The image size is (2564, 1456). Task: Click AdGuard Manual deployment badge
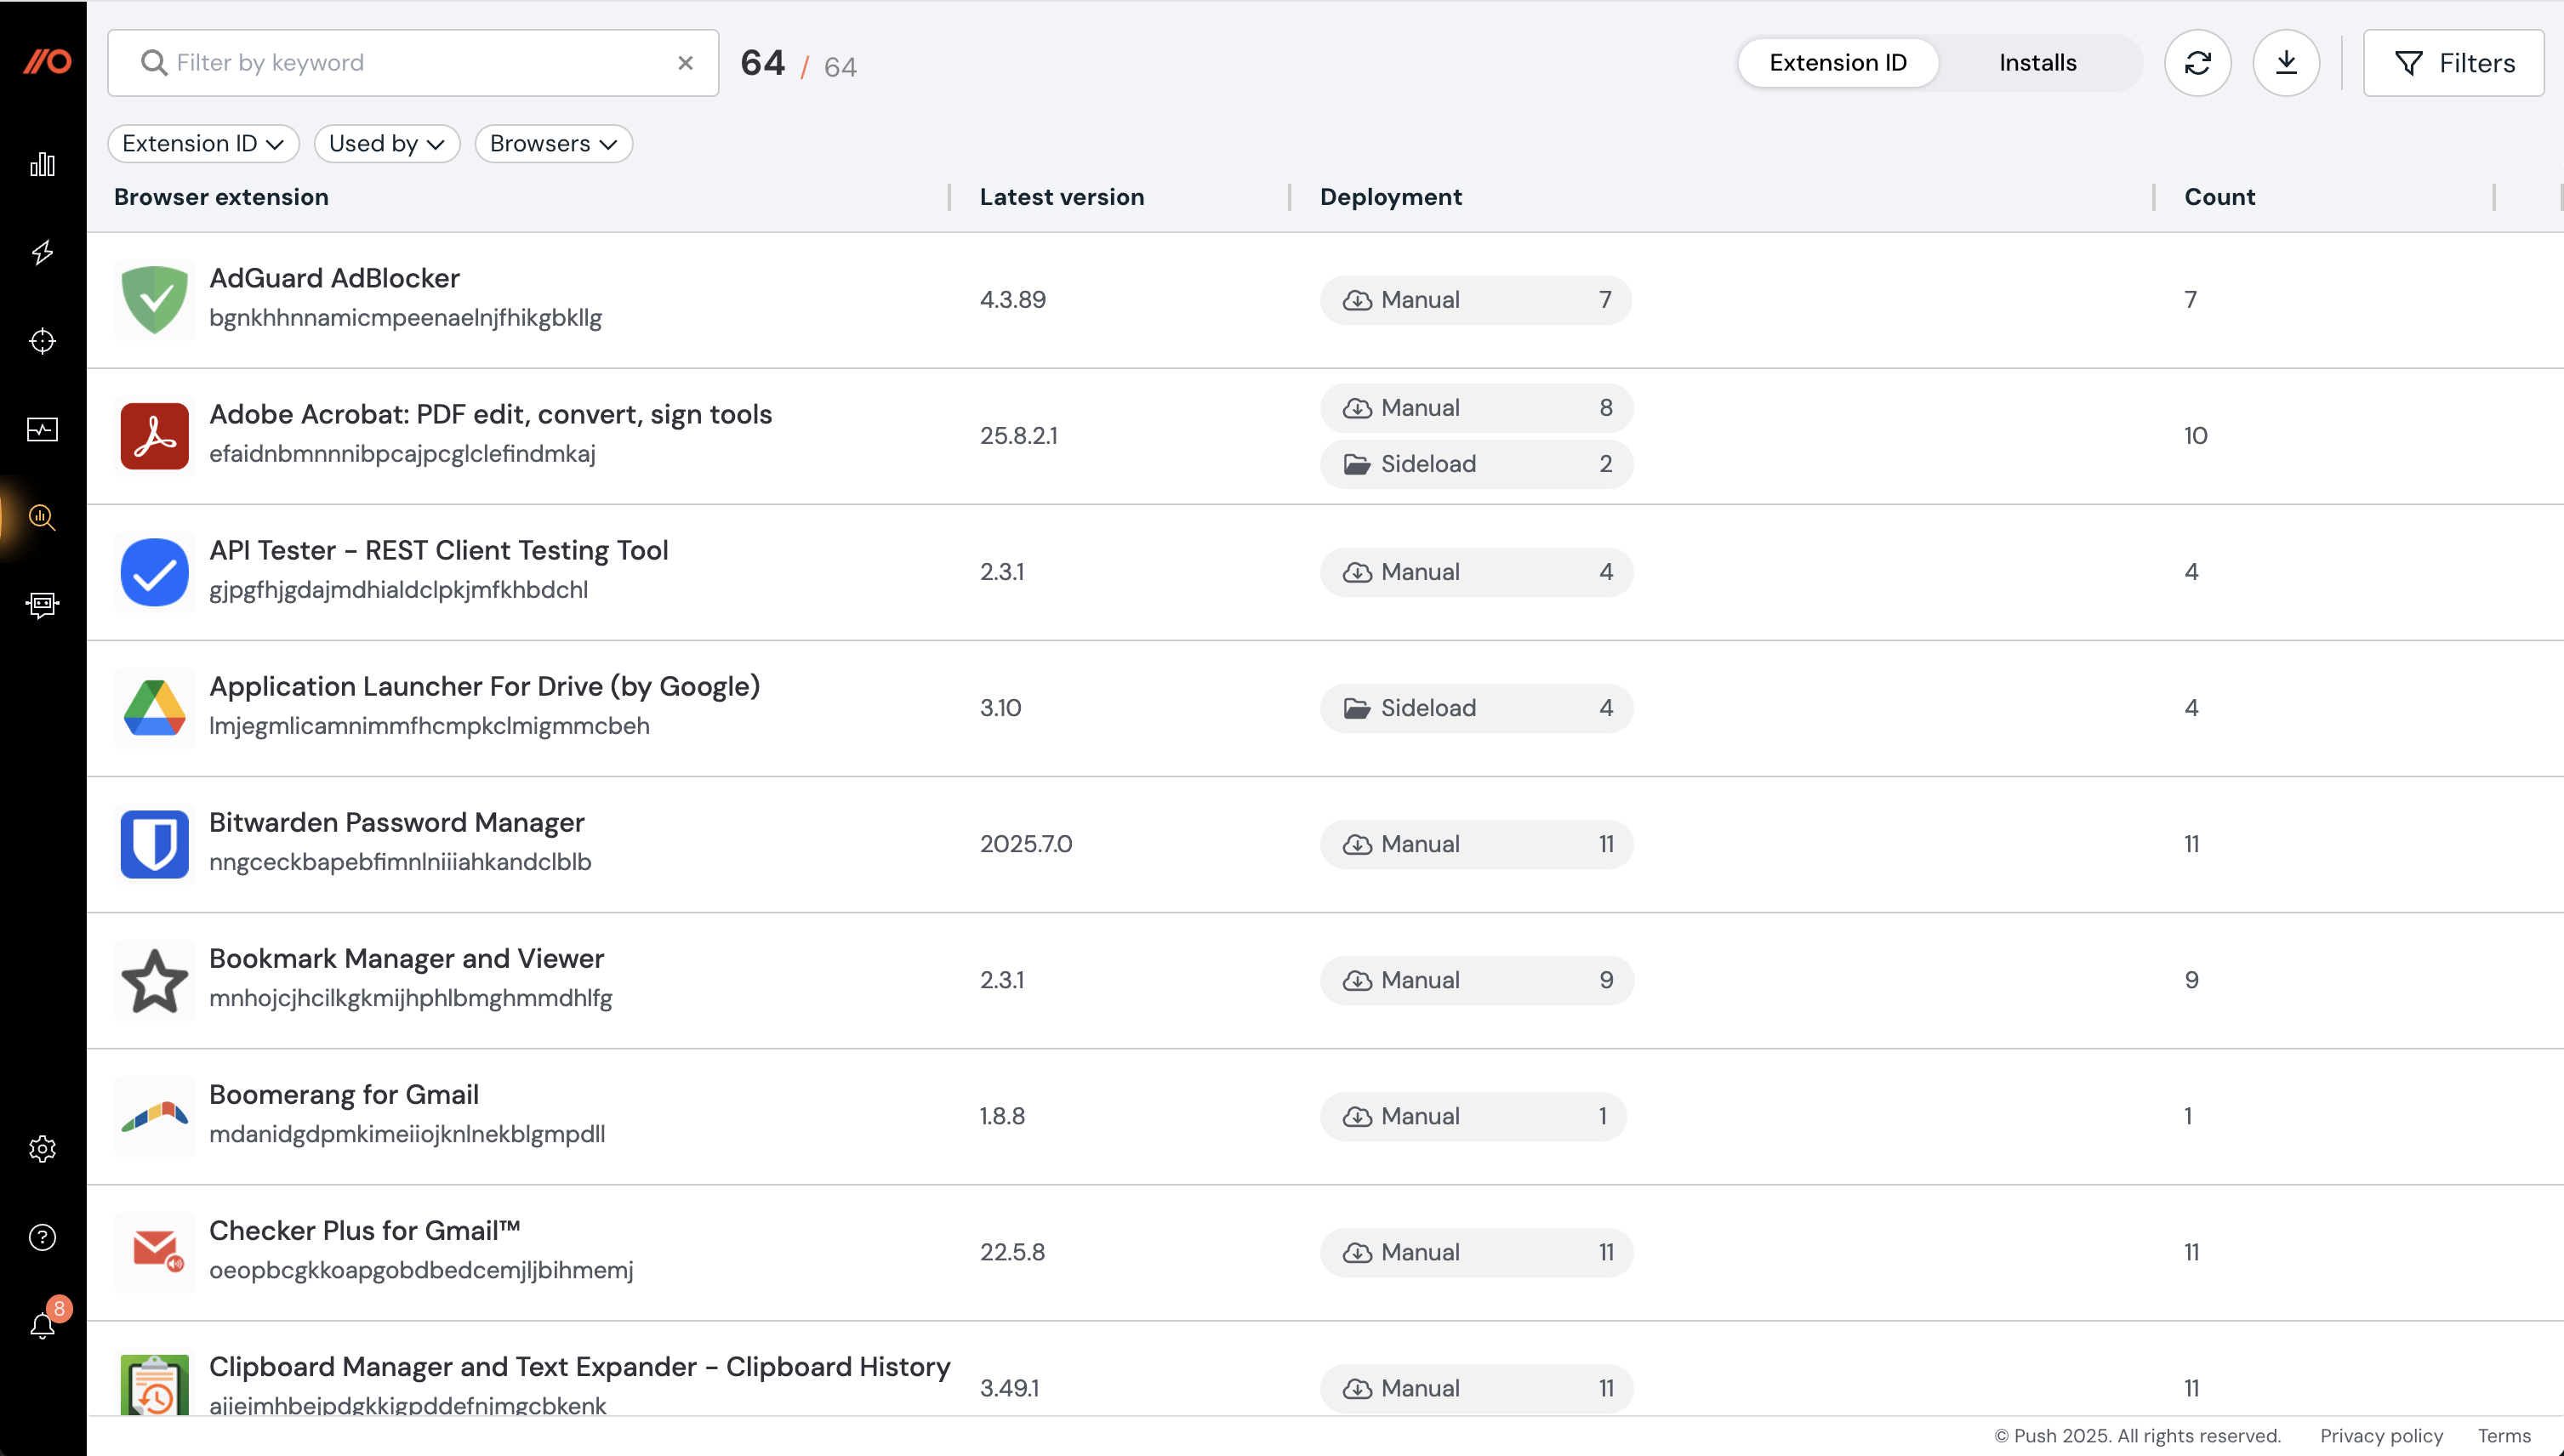(1476, 300)
